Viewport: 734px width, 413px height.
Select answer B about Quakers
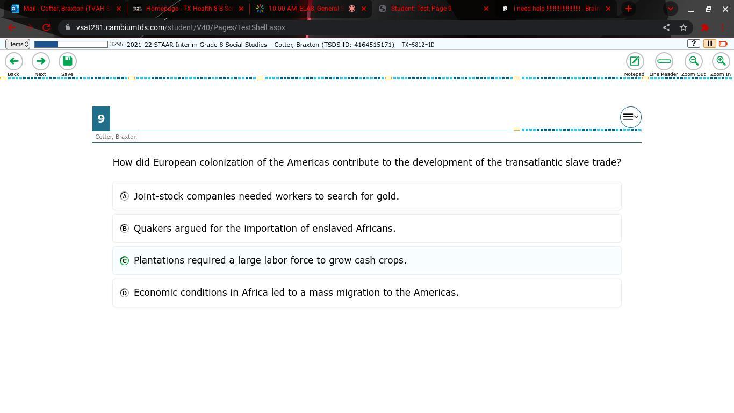[x=367, y=229]
